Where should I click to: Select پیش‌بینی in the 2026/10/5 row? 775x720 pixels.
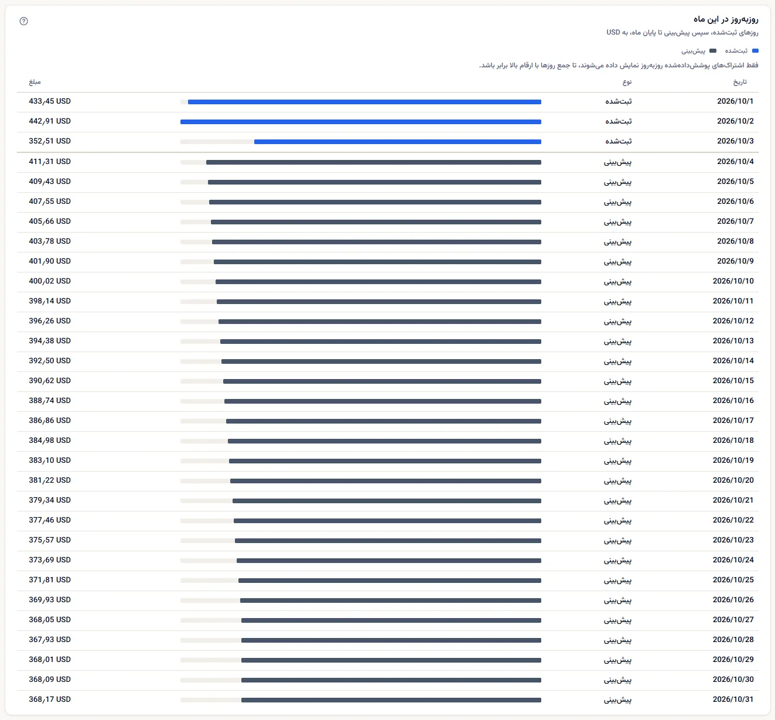pyautogui.click(x=618, y=182)
